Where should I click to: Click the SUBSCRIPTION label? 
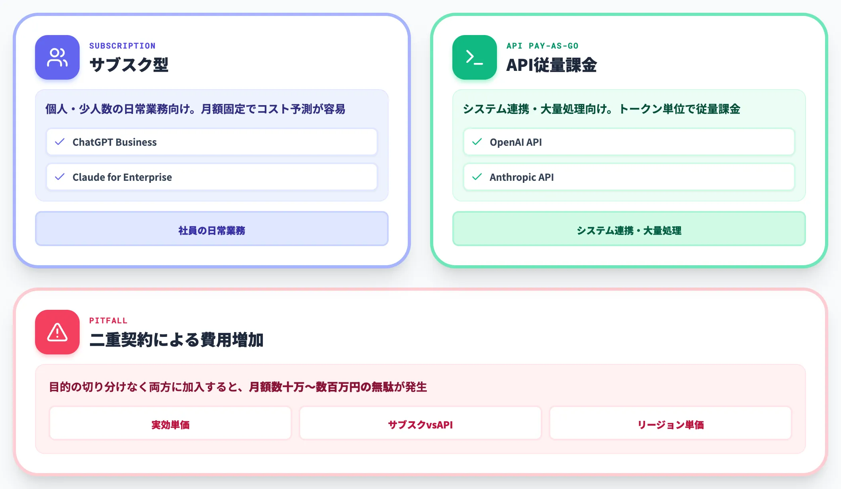tap(122, 46)
